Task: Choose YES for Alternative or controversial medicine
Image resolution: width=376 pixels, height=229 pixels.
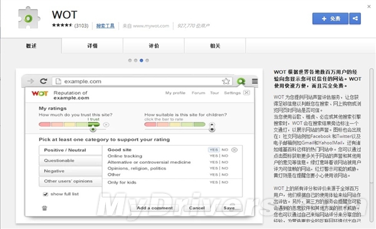Action: tap(214, 162)
